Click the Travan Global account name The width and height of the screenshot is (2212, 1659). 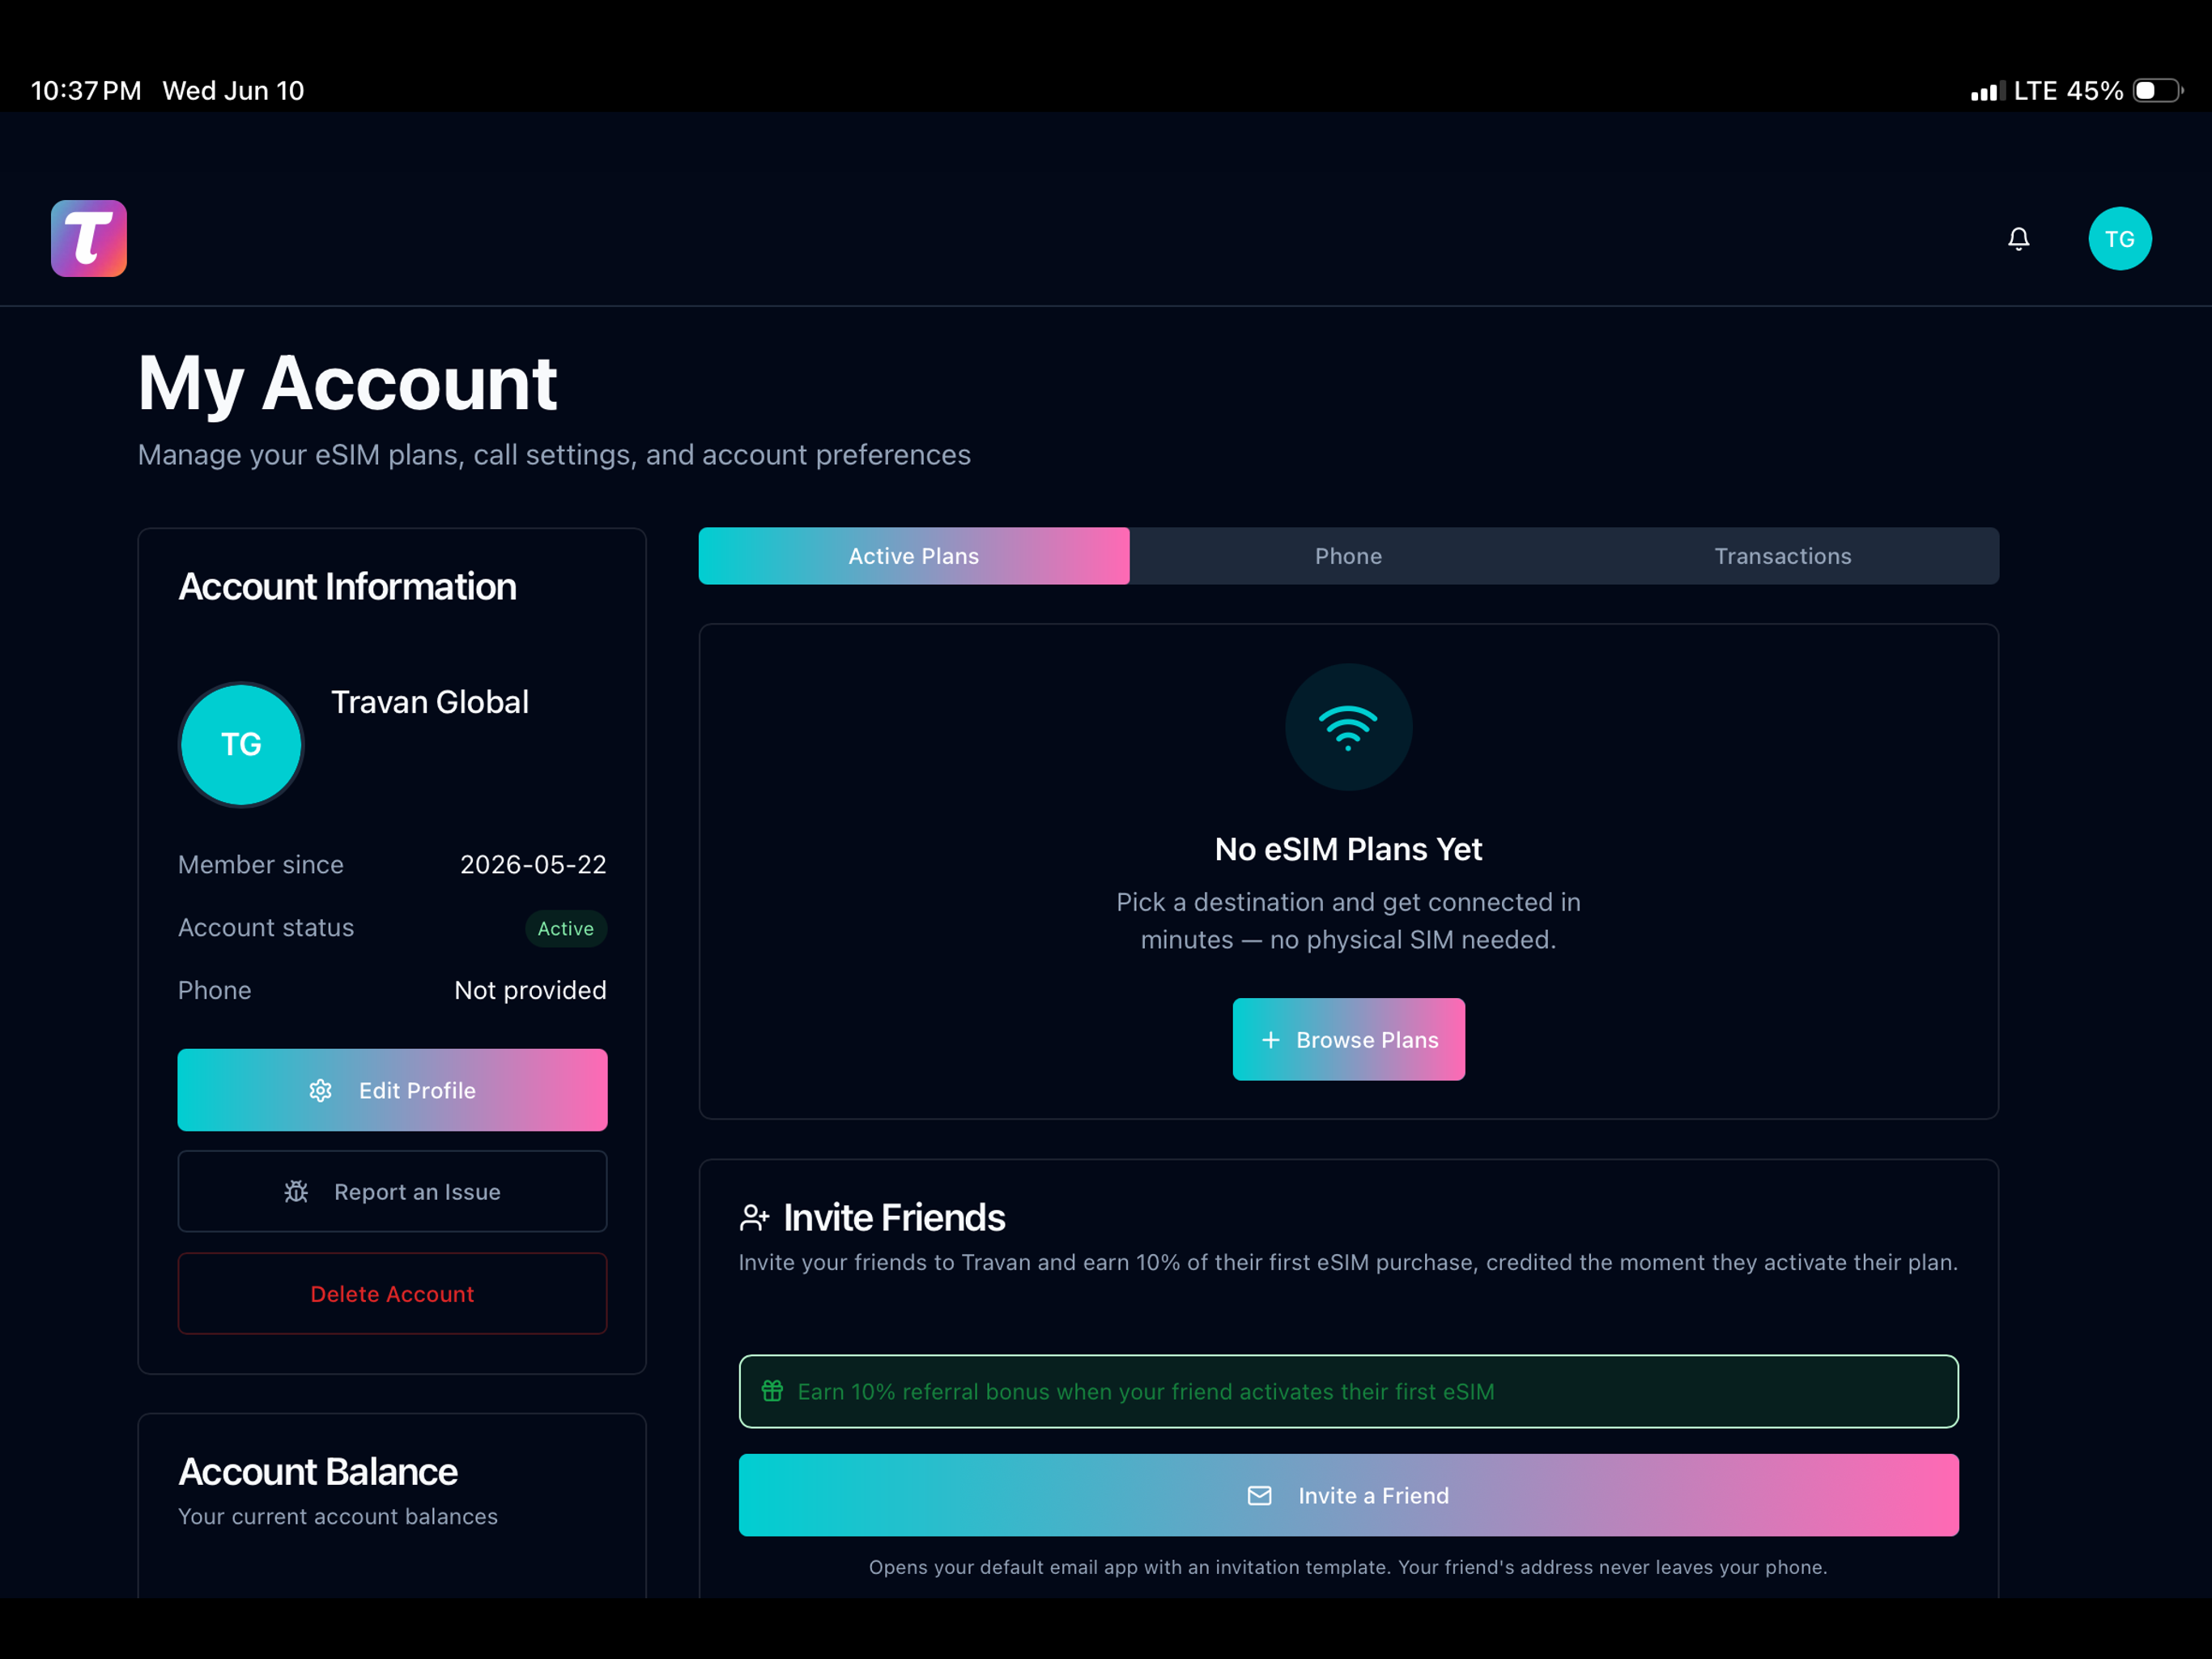430,702
